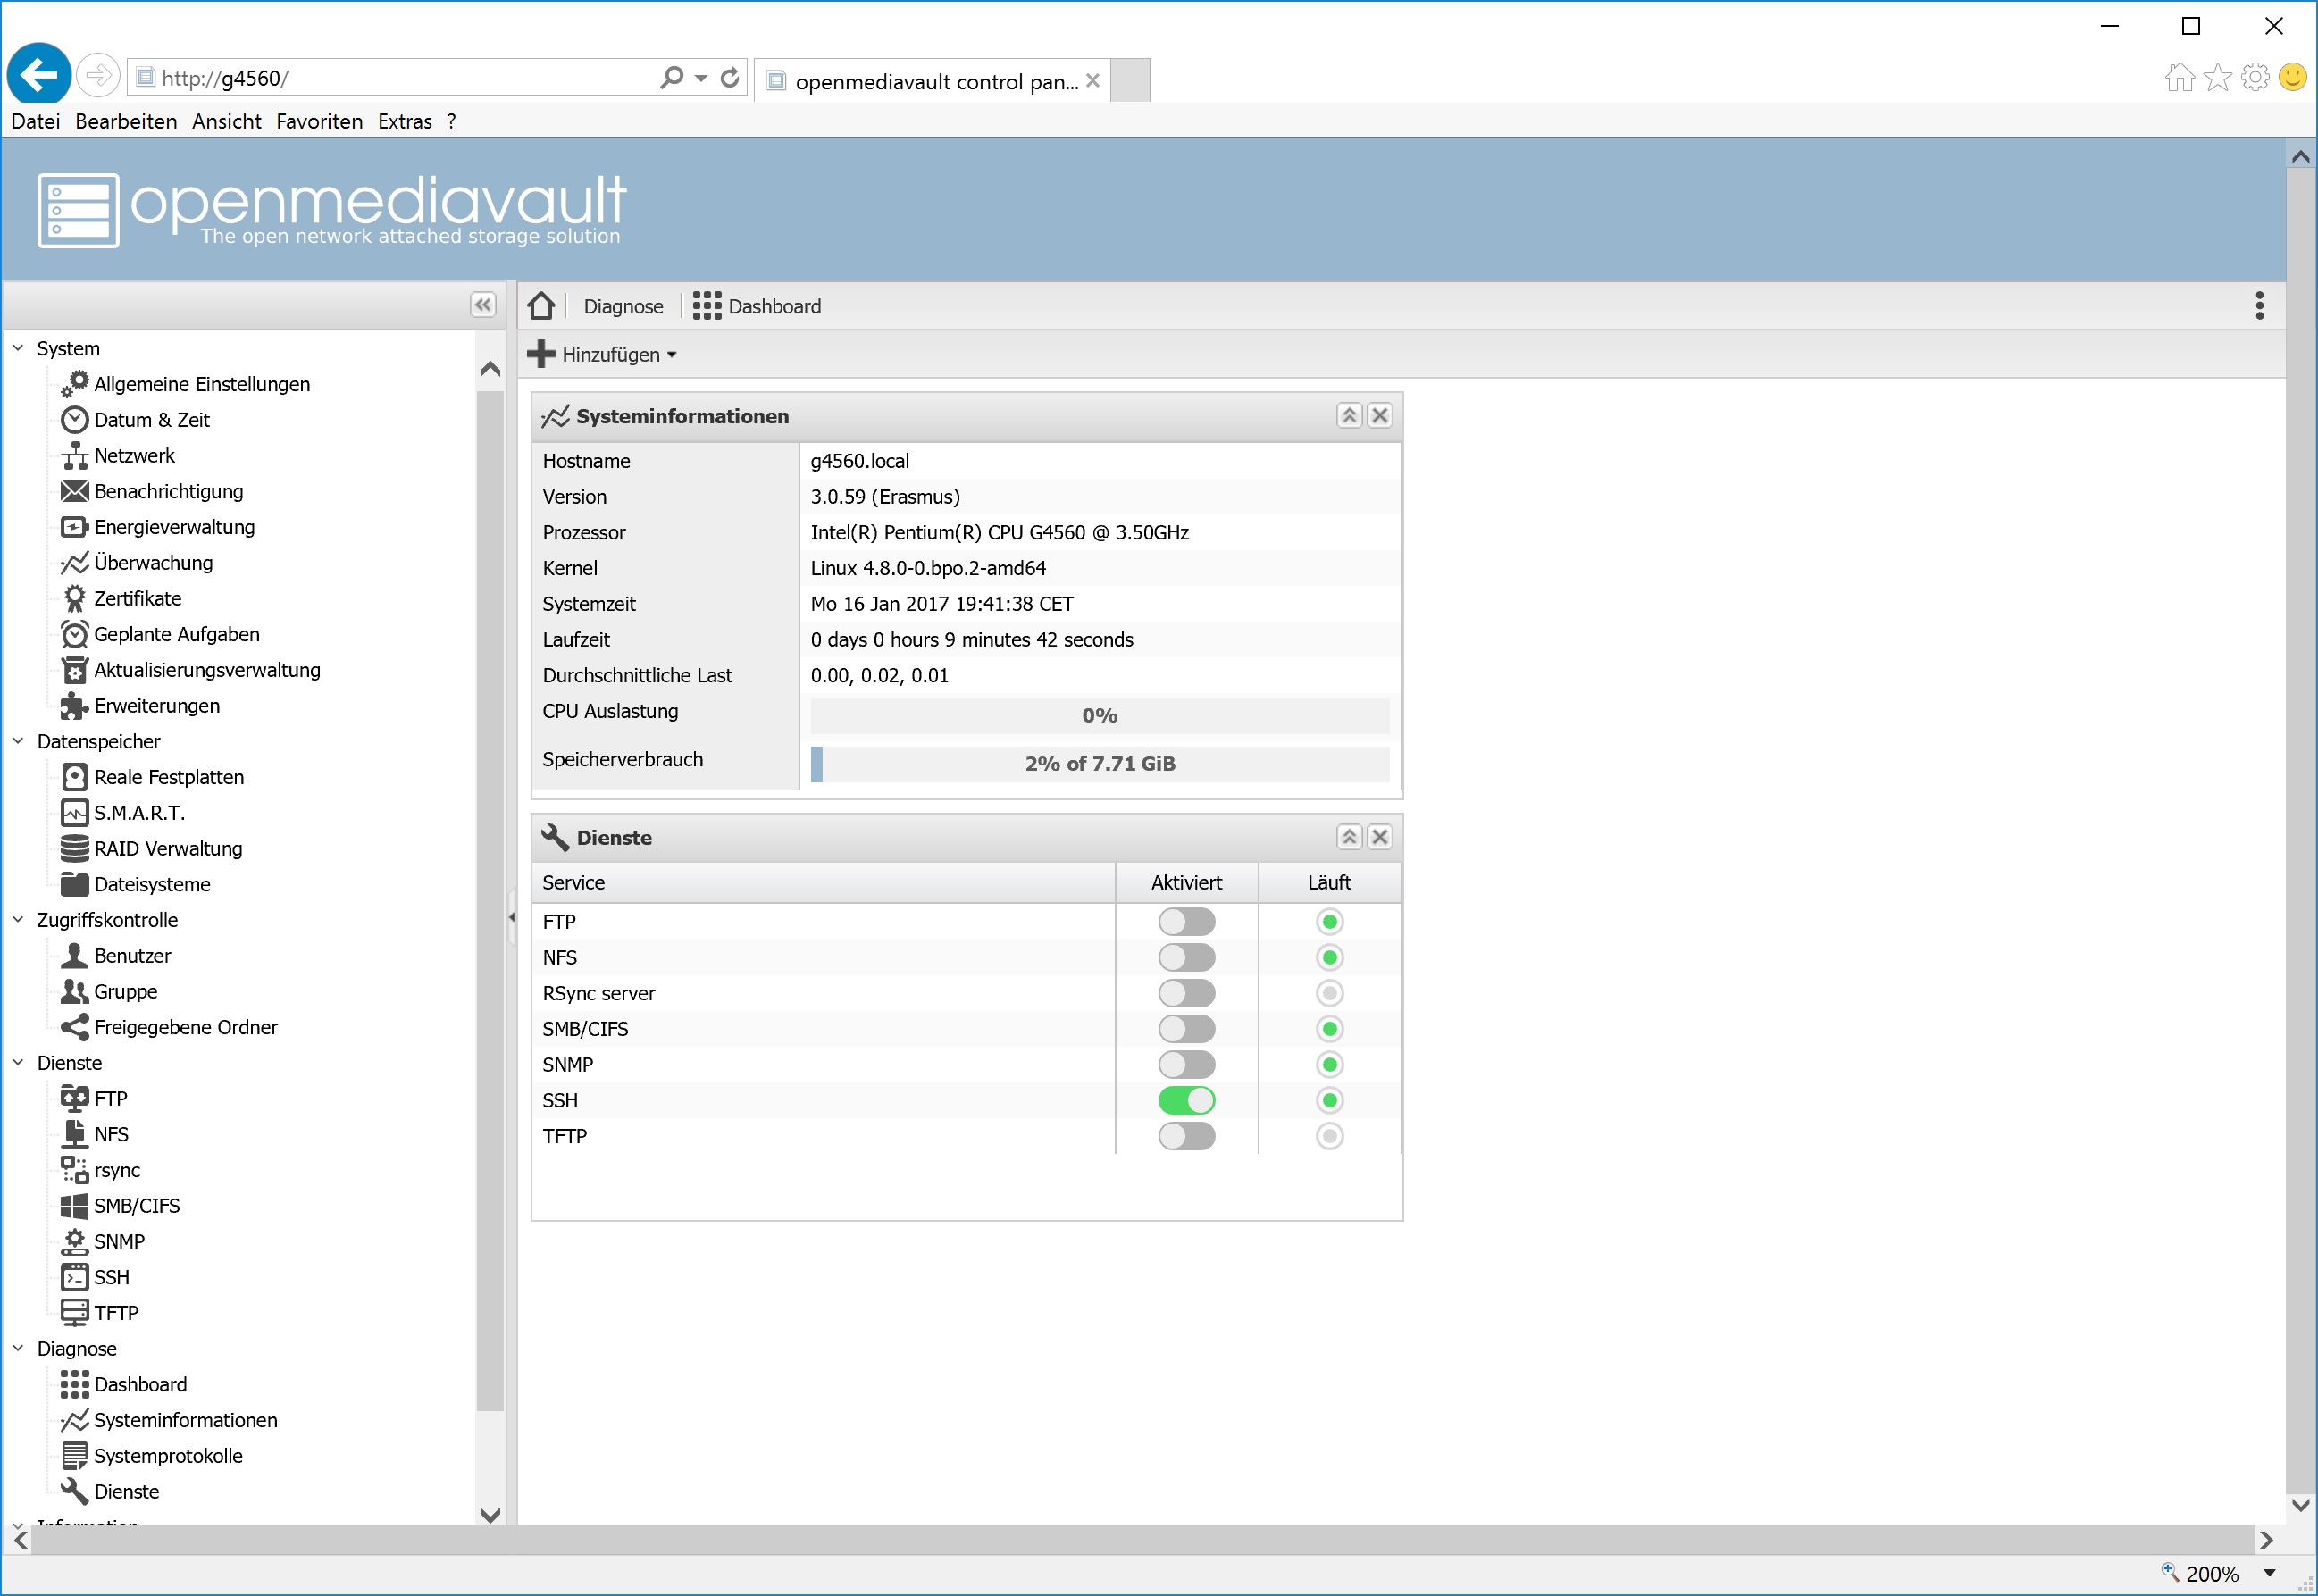Open TFTP service sidebar icon
2318x1596 pixels.
[x=74, y=1313]
